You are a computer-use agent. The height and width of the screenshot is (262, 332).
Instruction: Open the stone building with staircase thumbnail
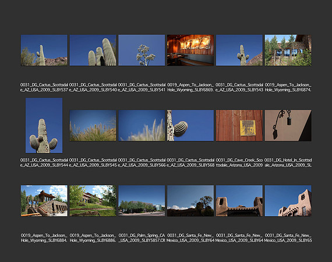coord(44,201)
